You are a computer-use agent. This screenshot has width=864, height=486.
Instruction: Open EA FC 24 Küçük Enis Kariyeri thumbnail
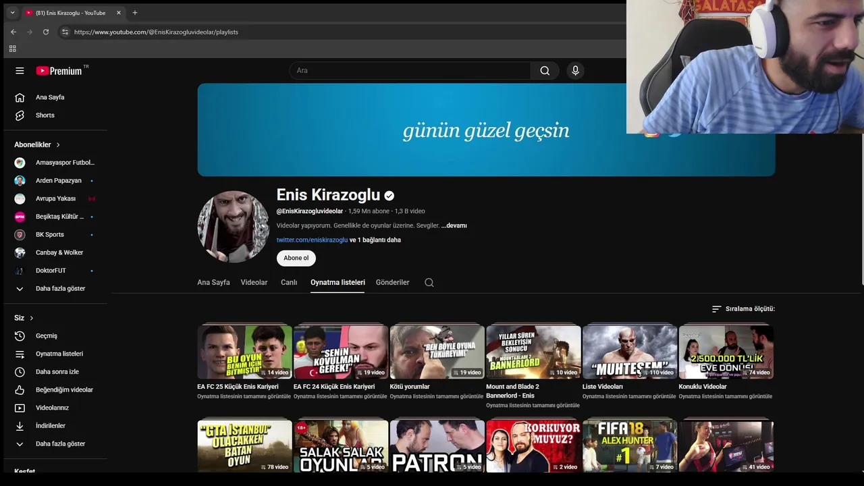pyautogui.click(x=341, y=352)
